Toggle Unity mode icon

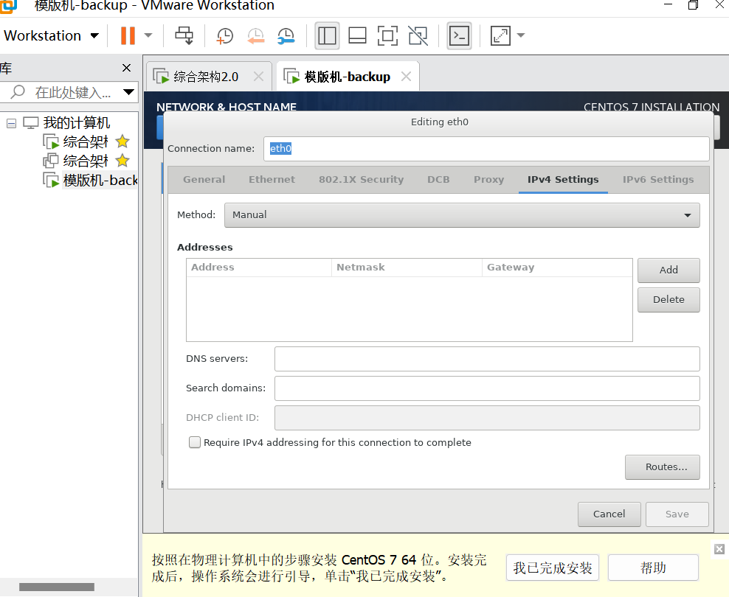point(418,35)
